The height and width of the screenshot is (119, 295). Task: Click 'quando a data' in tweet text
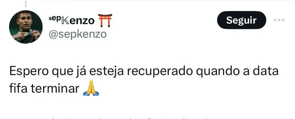click(x=237, y=71)
